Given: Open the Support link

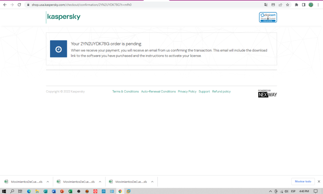Looking at the screenshot, I should point(204,92).
